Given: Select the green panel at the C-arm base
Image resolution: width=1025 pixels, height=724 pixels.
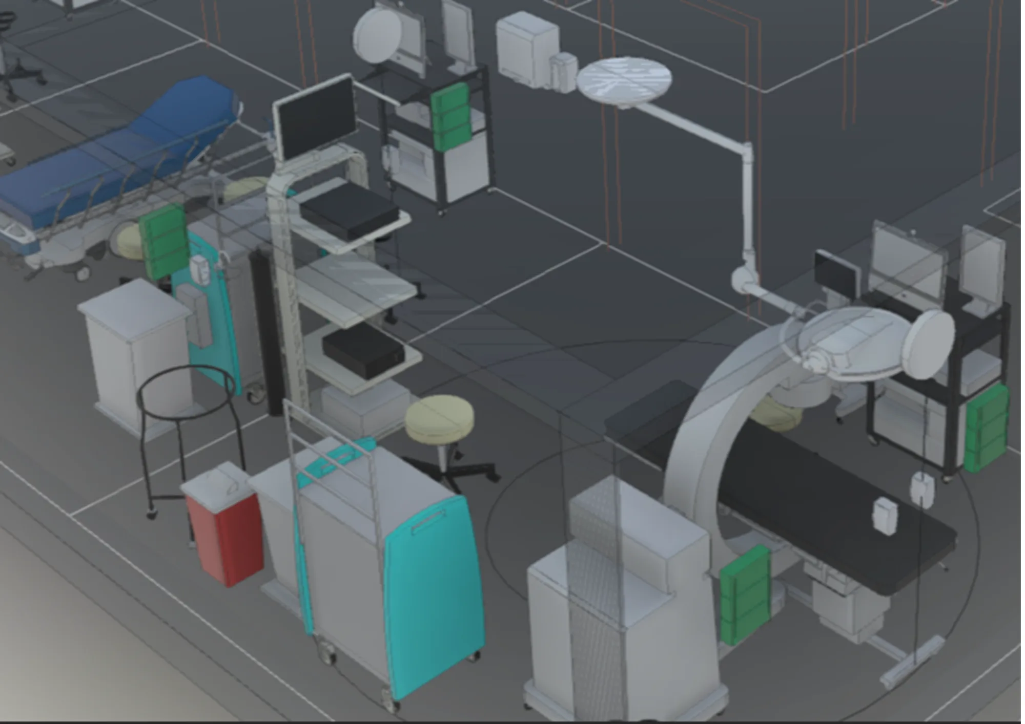Looking at the screenshot, I should click(x=746, y=594).
